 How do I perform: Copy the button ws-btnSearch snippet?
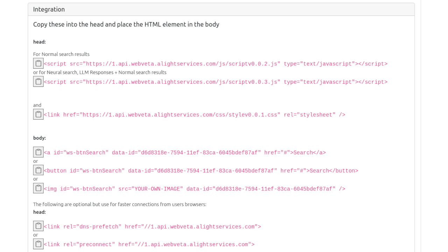pyautogui.click(x=38, y=170)
